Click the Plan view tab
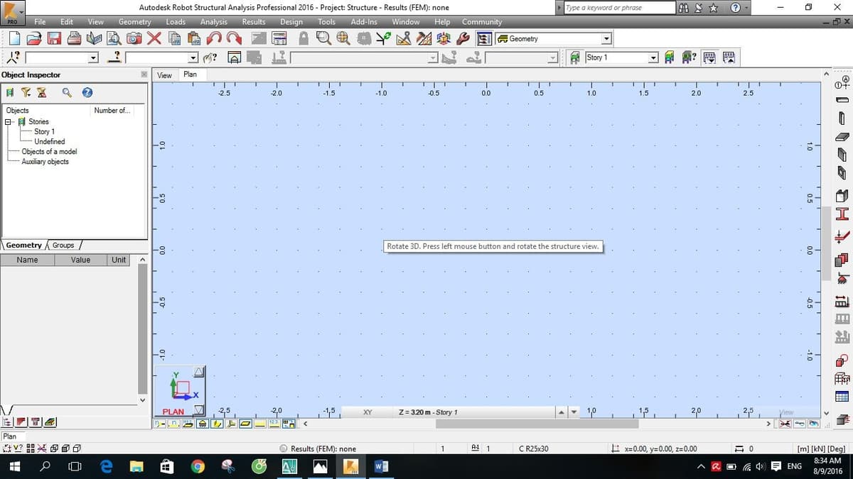Screen dimensions: 853x479 (190, 75)
